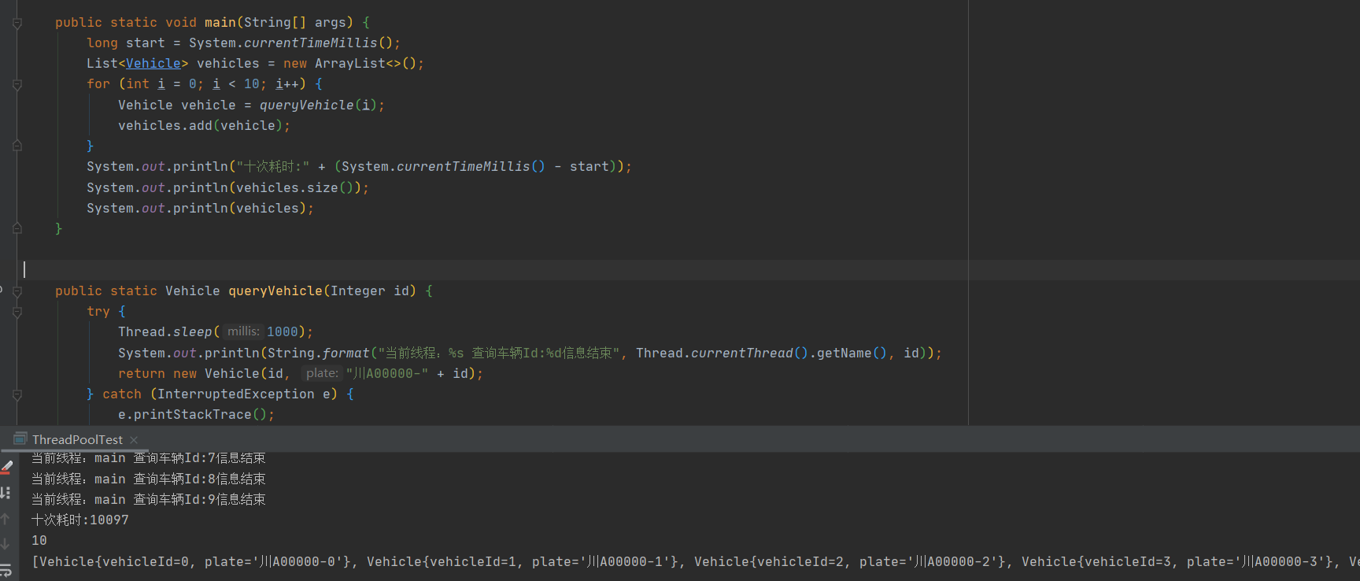Select the ThreadPoolTest run tab
The width and height of the screenshot is (1360, 581).
pos(76,439)
